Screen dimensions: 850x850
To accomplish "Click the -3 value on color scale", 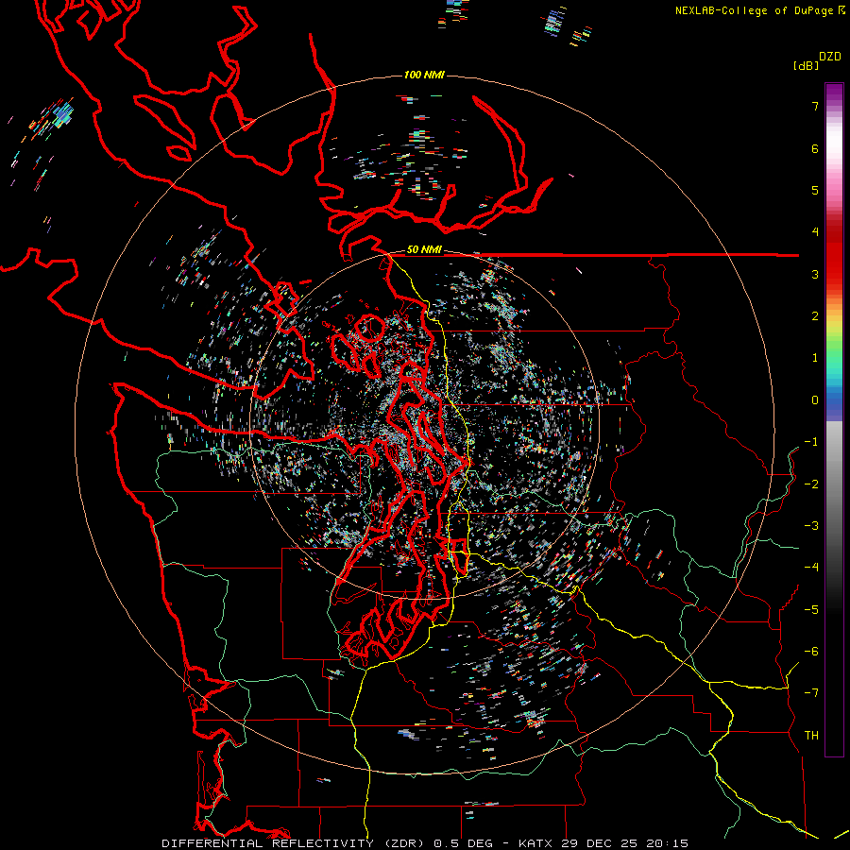I will pos(811,526).
